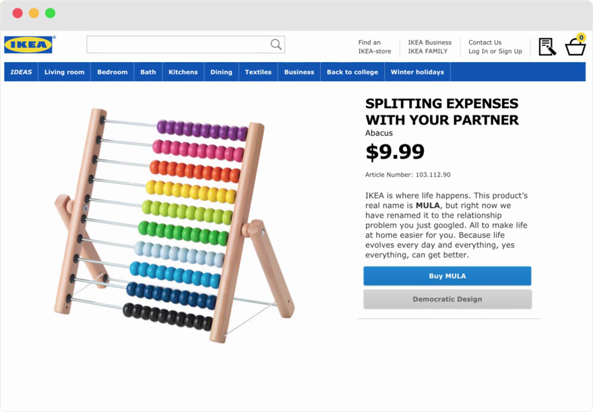
Task: Open the Democratic Design page
Action: point(447,299)
